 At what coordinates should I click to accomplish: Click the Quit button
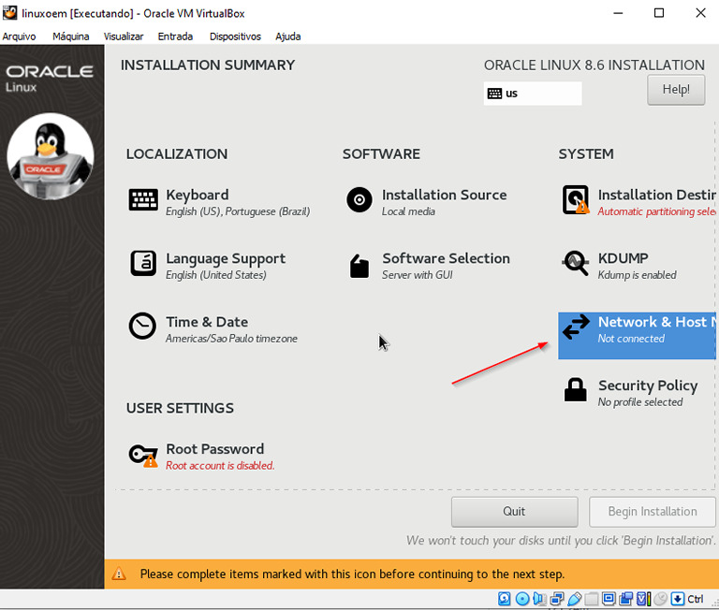click(514, 512)
